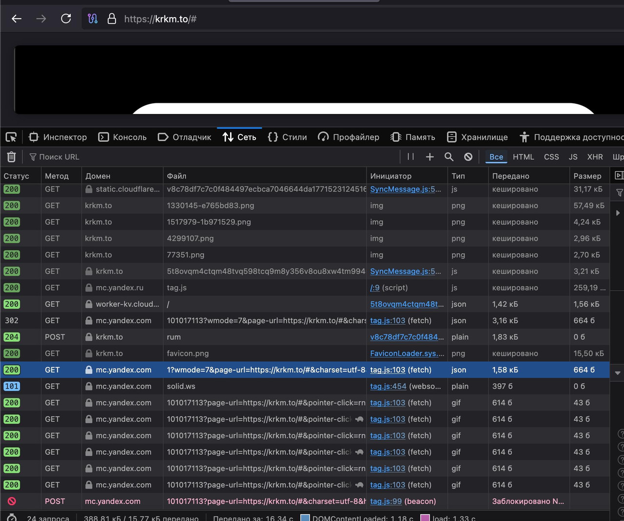624x521 pixels.
Task: Click the plus icon in network toolbar
Action: [429, 157]
